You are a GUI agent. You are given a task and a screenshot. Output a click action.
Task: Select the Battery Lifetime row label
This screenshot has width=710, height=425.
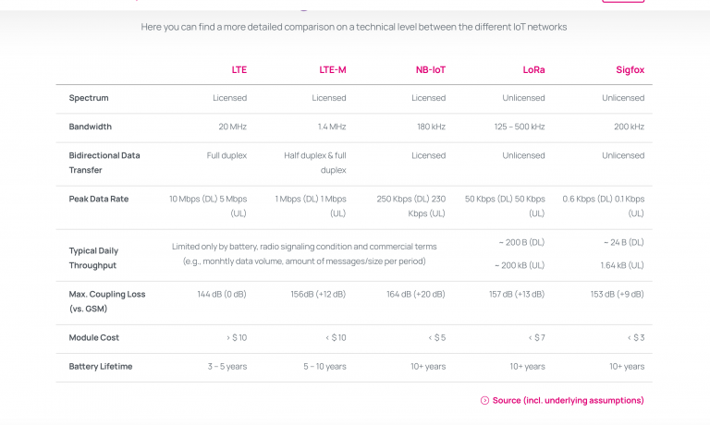[x=101, y=367]
